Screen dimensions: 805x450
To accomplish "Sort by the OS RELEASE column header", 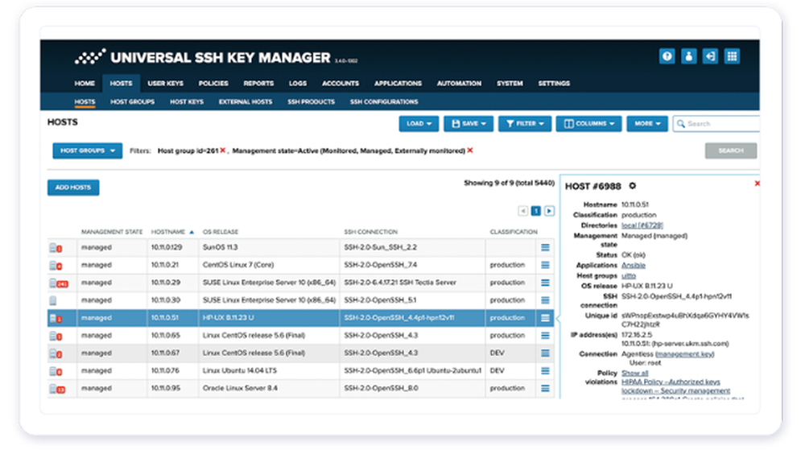I will (221, 232).
